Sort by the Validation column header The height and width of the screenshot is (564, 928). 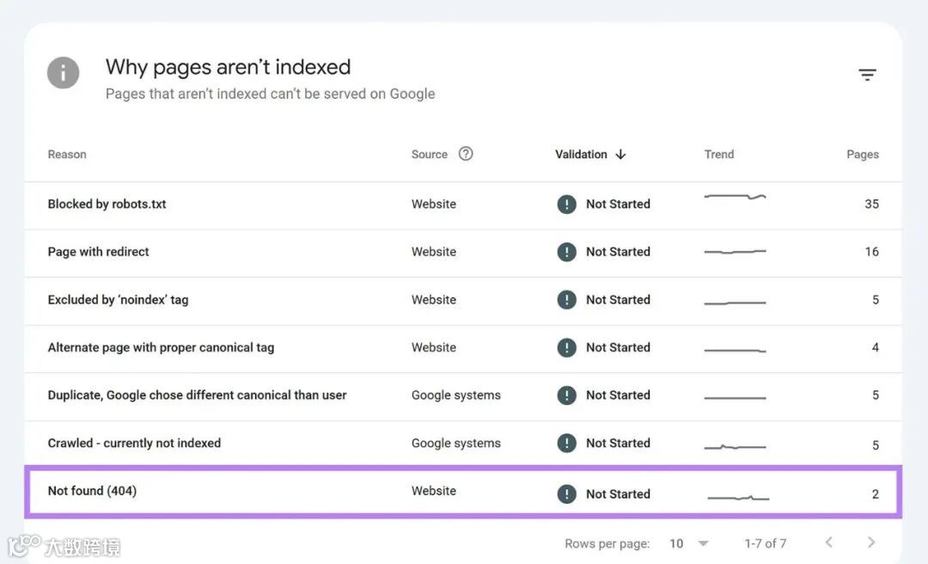coord(581,155)
